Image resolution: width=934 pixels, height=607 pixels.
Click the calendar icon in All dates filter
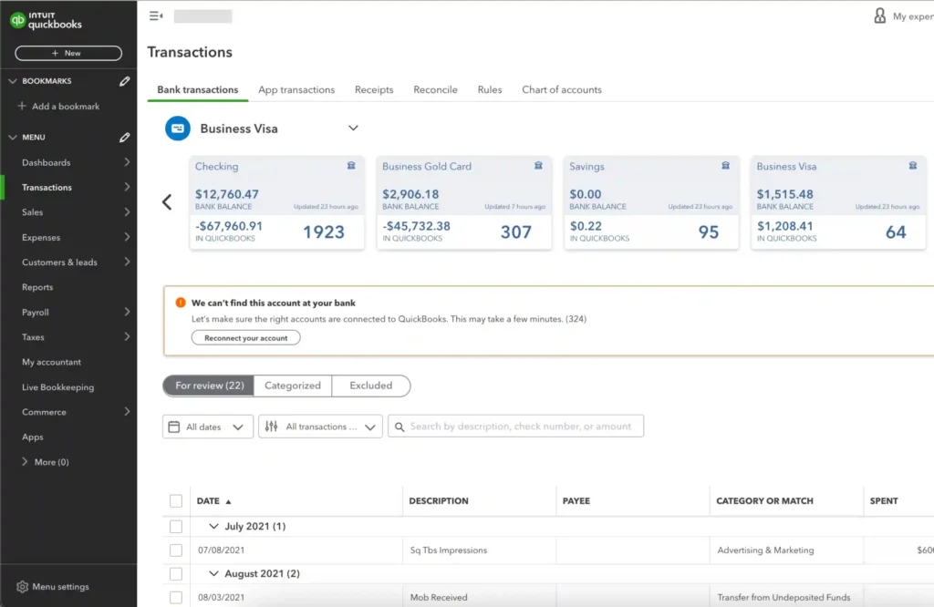click(174, 427)
